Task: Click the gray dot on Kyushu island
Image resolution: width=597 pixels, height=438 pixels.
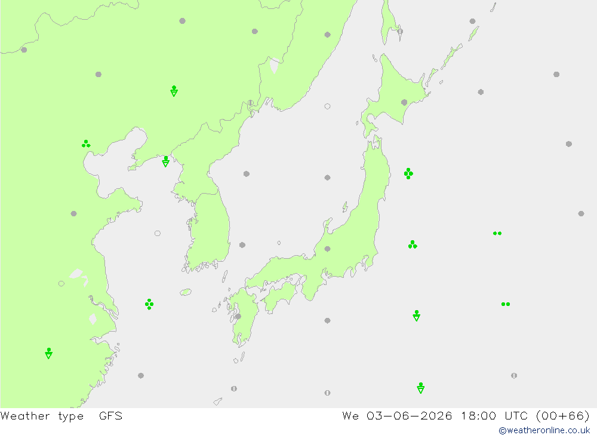Action: pos(238,316)
